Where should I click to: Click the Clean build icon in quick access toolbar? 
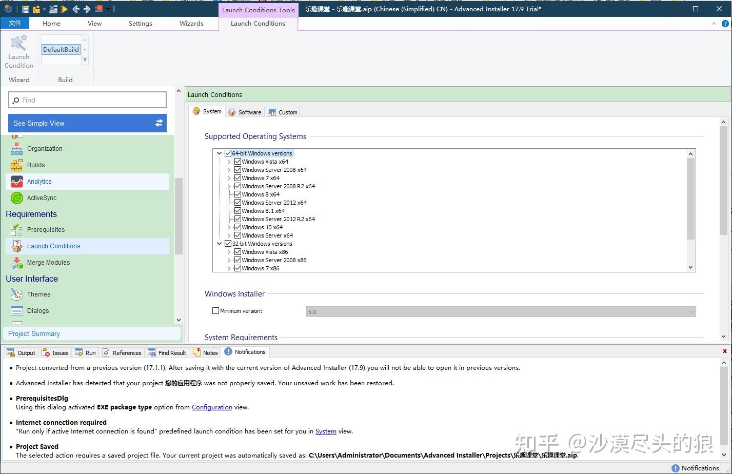point(53,9)
